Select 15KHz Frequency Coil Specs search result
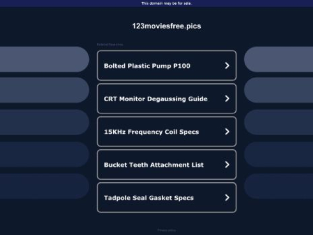This screenshot has height=235, width=313. [x=151, y=132]
